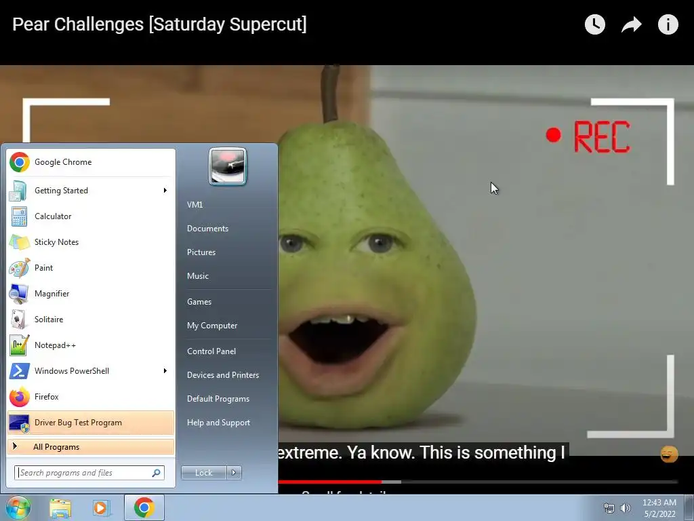Open Firefox browser
Viewport: 694px width, 521px height.
91,396
